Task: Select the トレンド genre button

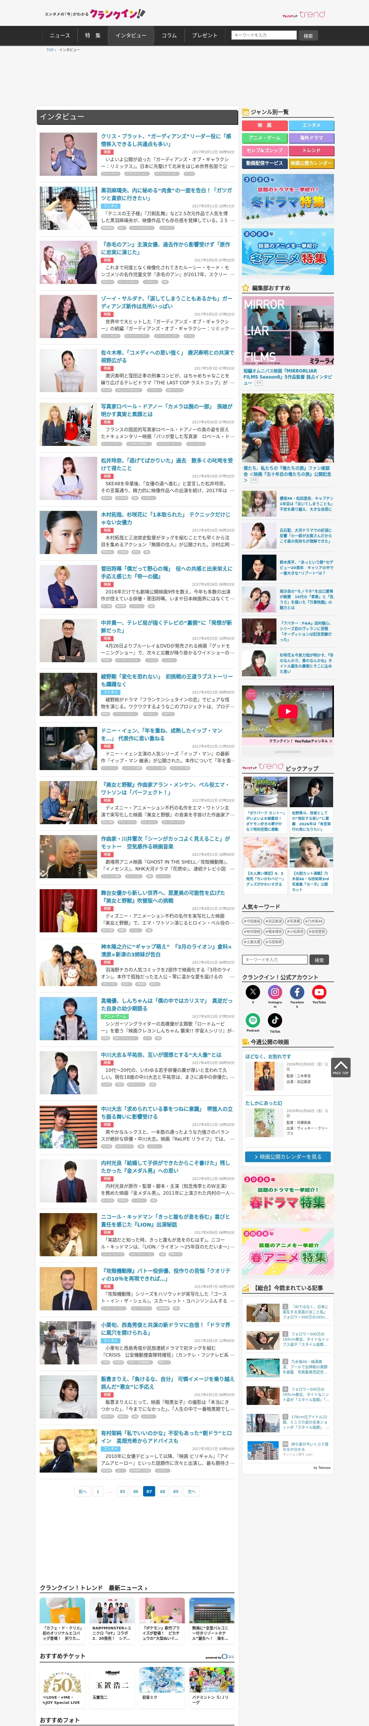Action: tap(312, 151)
